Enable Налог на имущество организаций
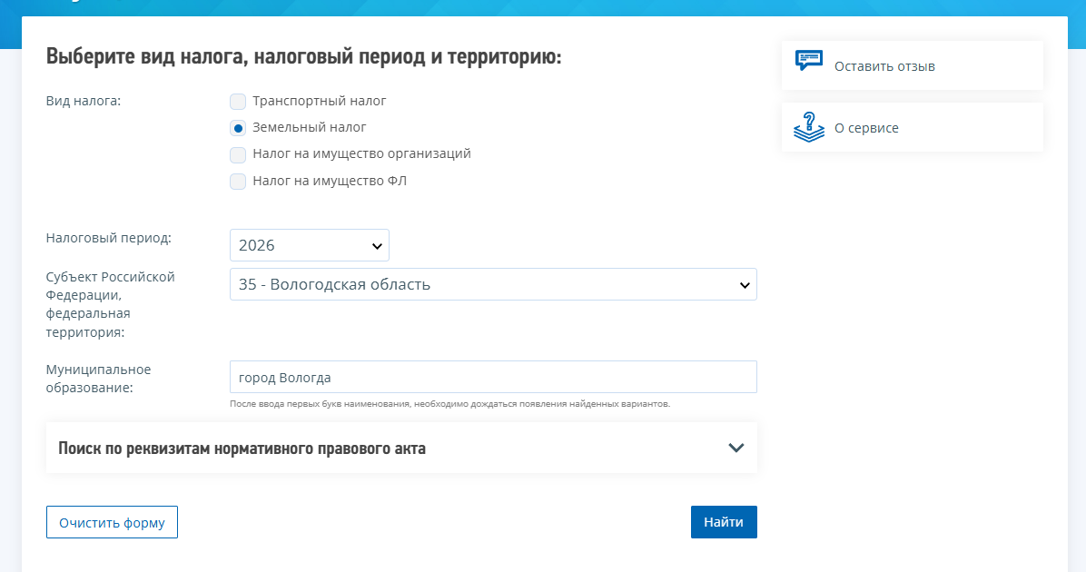The image size is (1086, 572). point(238,154)
